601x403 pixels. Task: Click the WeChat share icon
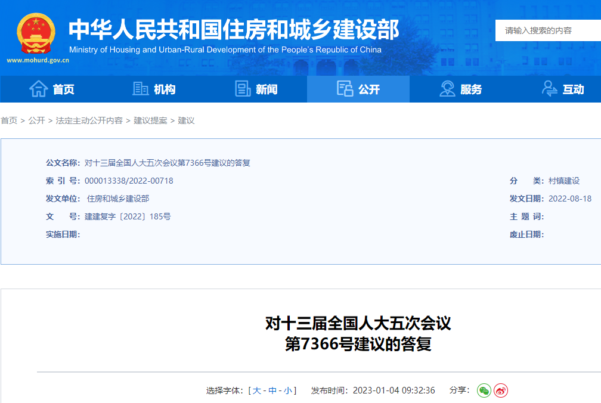(484, 390)
